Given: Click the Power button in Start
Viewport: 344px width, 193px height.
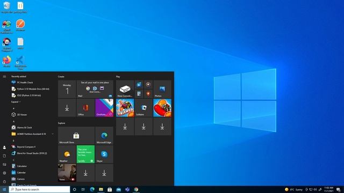Looking at the screenshot, I should 4,181.
